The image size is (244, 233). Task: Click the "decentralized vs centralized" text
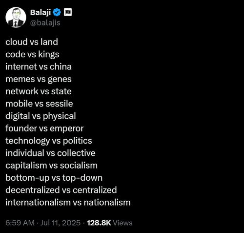coord(61,190)
